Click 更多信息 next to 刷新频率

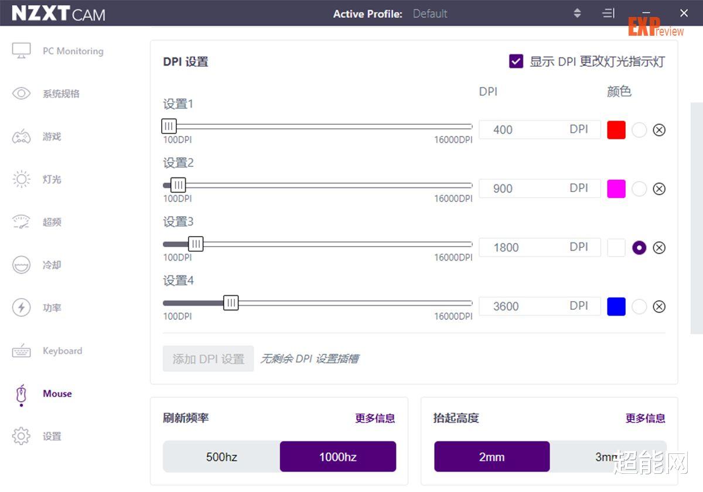click(x=375, y=418)
